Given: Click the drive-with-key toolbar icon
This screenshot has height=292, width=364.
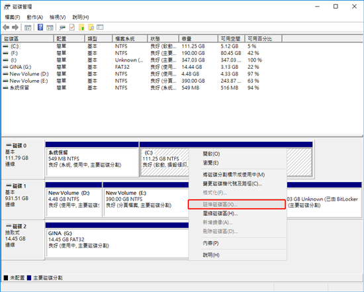Looking at the screenshot, I should (62, 27).
